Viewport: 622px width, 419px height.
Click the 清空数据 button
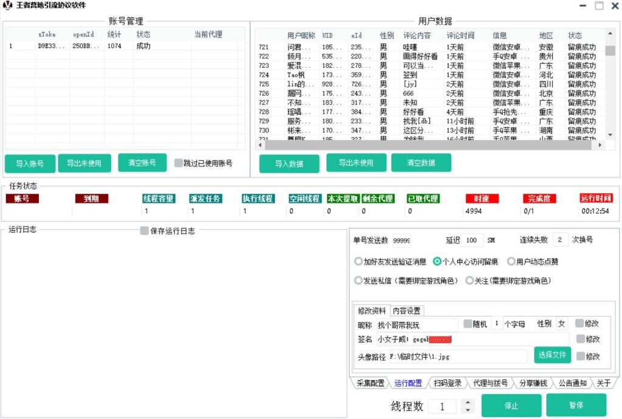coord(421,163)
